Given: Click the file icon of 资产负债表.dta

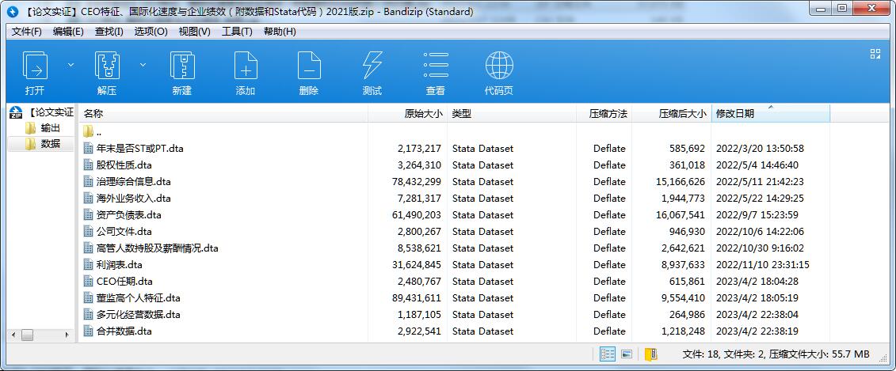Looking at the screenshot, I should pos(88,214).
